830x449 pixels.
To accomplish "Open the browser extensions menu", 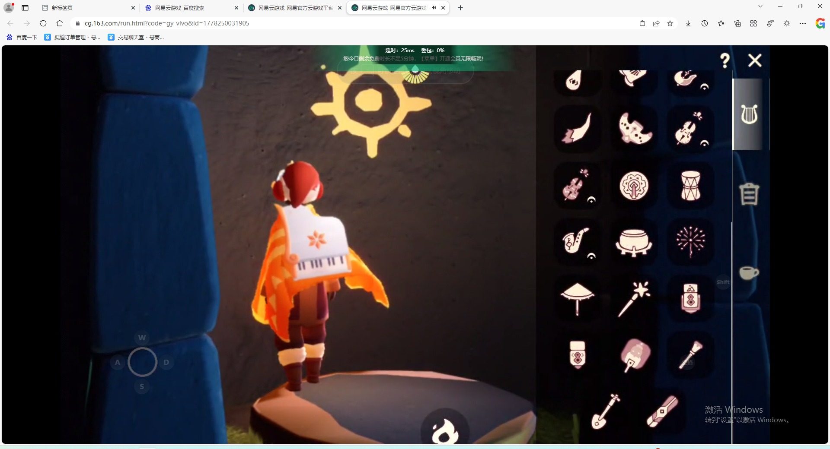I will tap(753, 23).
